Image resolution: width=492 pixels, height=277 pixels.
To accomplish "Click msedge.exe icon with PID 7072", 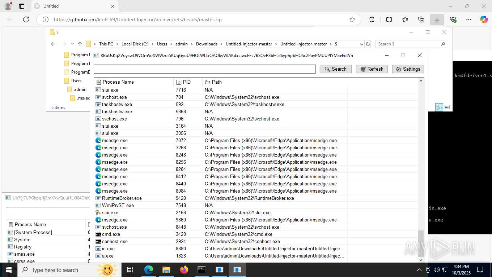I will [98, 140].
